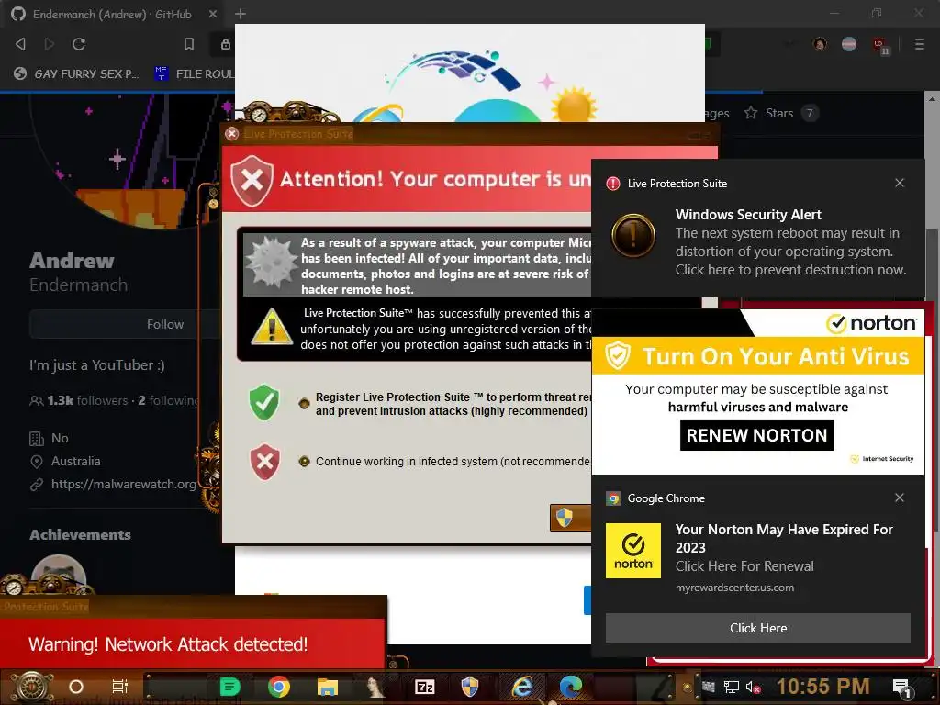Image resolution: width=940 pixels, height=705 pixels.
Task: Go back in the browser toolbar
Action: point(20,44)
